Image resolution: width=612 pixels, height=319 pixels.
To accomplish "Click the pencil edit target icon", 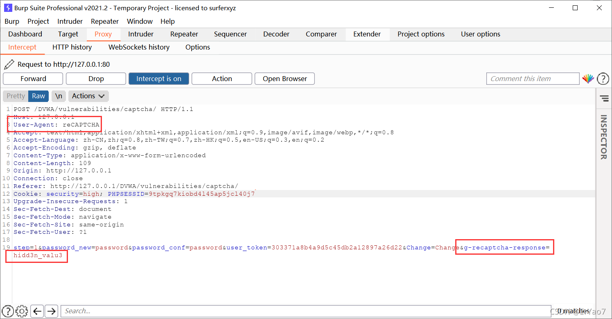I will click(x=9, y=64).
